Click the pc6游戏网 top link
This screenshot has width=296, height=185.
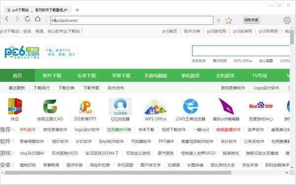pyautogui.click(x=217, y=31)
